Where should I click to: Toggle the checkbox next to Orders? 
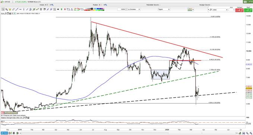(x=47, y=5)
